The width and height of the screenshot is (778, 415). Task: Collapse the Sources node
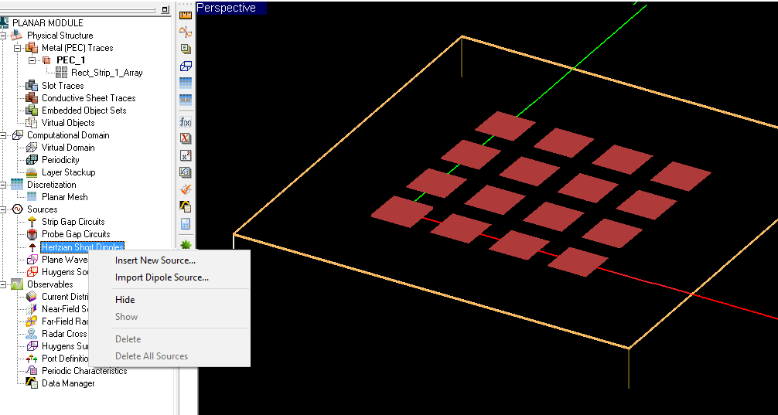point(3,209)
